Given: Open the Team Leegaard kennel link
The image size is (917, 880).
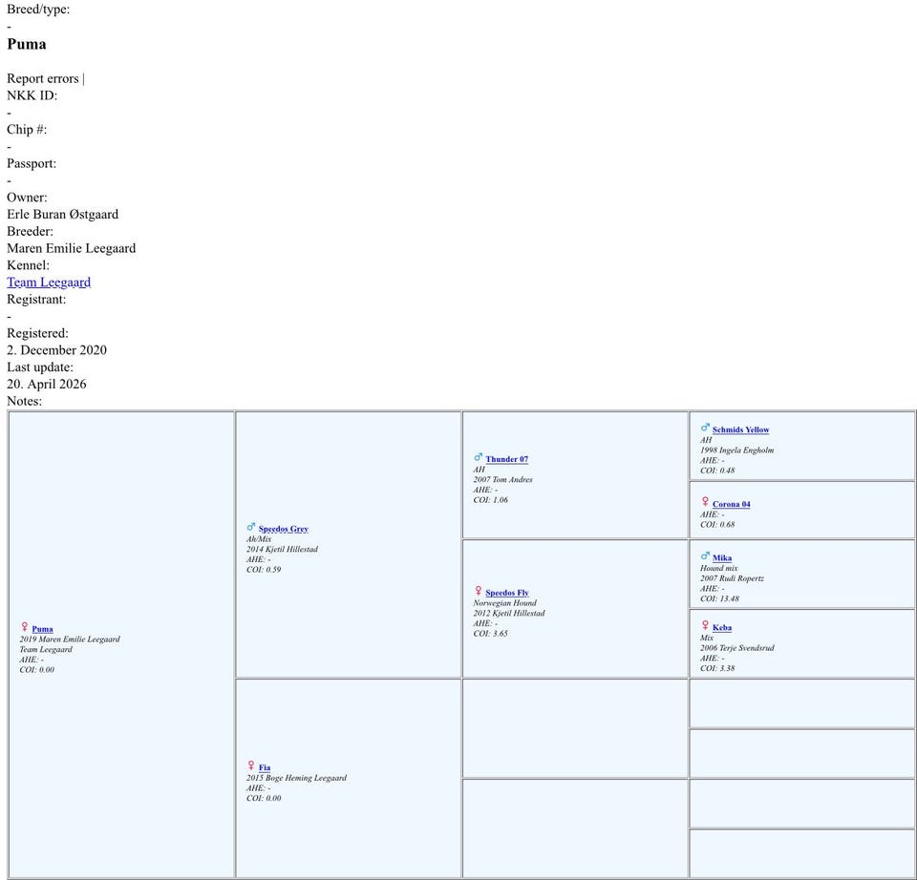Looking at the screenshot, I should [49, 283].
